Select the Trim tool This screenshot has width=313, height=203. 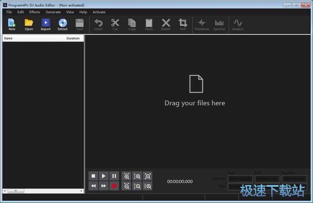click(x=183, y=24)
